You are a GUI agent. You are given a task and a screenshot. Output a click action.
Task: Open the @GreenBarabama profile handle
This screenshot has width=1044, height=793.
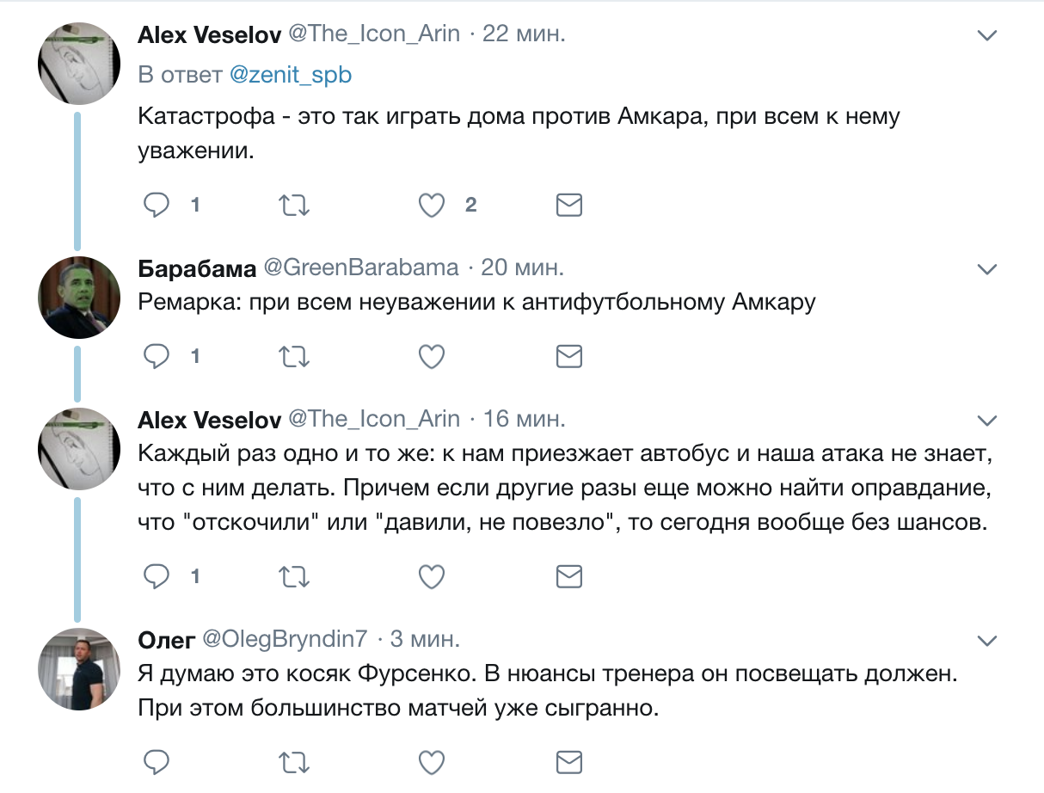(x=360, y=267)
